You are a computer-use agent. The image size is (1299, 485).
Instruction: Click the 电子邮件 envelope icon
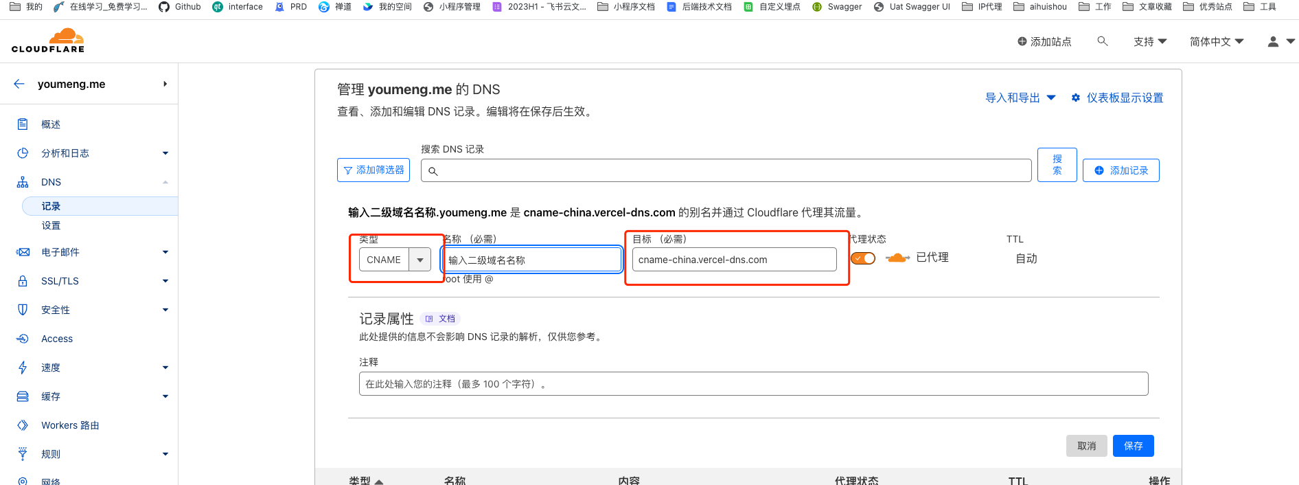point(23,252)
